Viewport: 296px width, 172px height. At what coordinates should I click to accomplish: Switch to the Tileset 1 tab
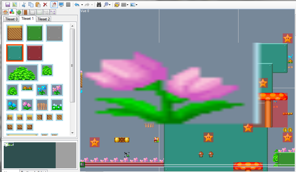pos(27,19)
